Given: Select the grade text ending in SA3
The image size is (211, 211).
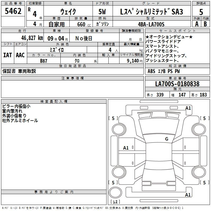Looking at the screenshot, I should tap(151, 12).
